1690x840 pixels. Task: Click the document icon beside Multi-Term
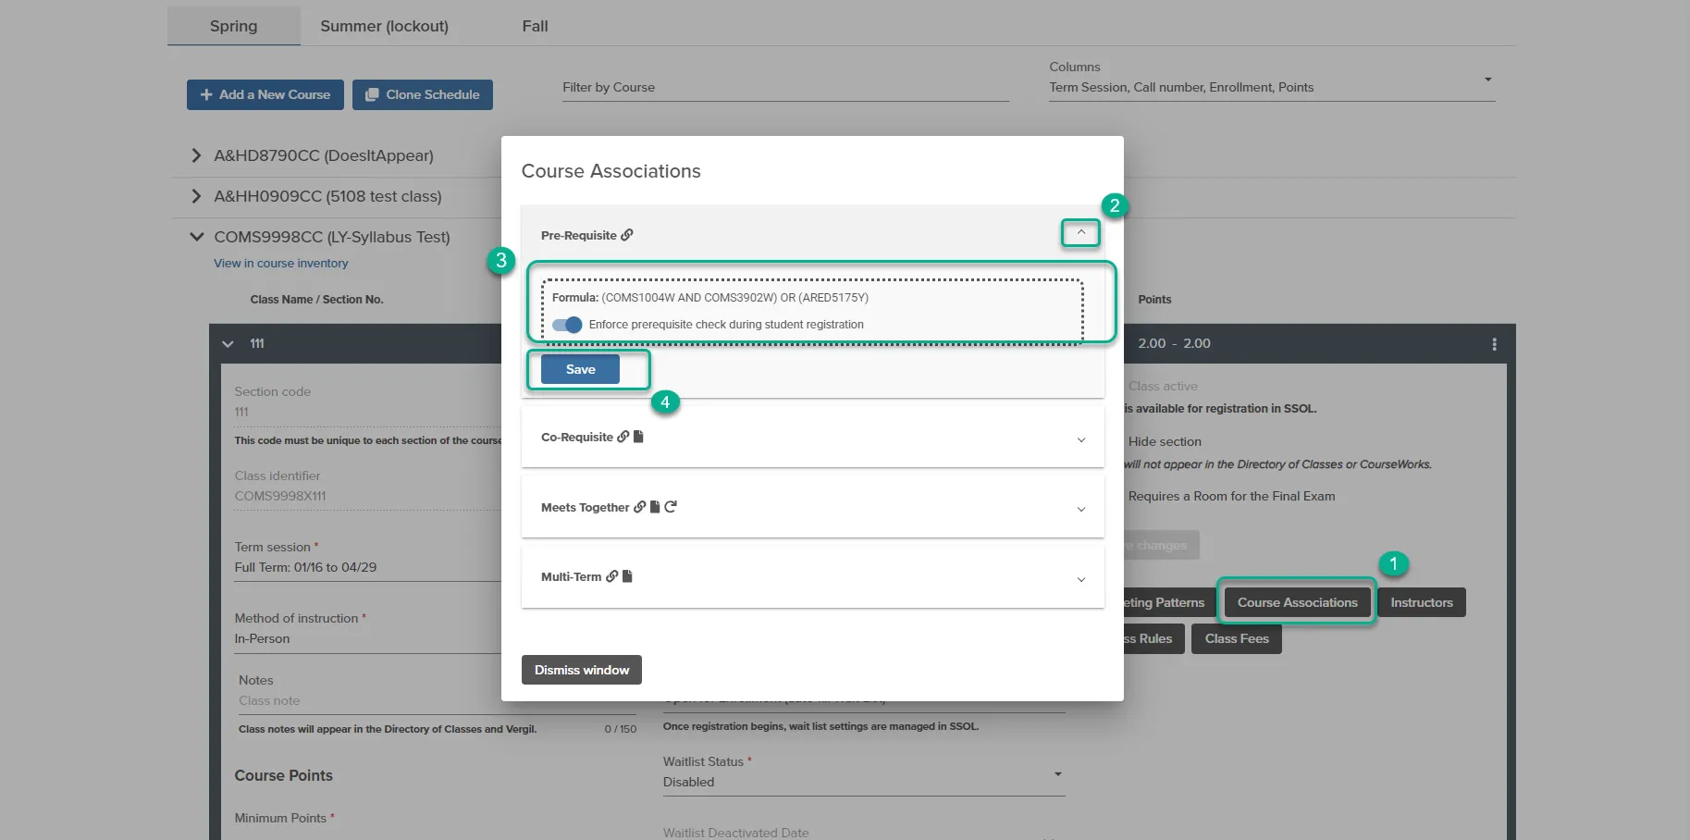coord(627,576)
